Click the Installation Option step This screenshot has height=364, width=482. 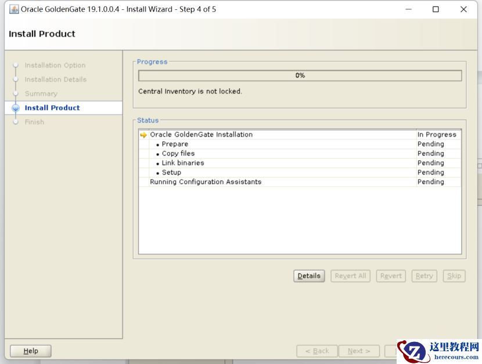(x=55, y=65)
